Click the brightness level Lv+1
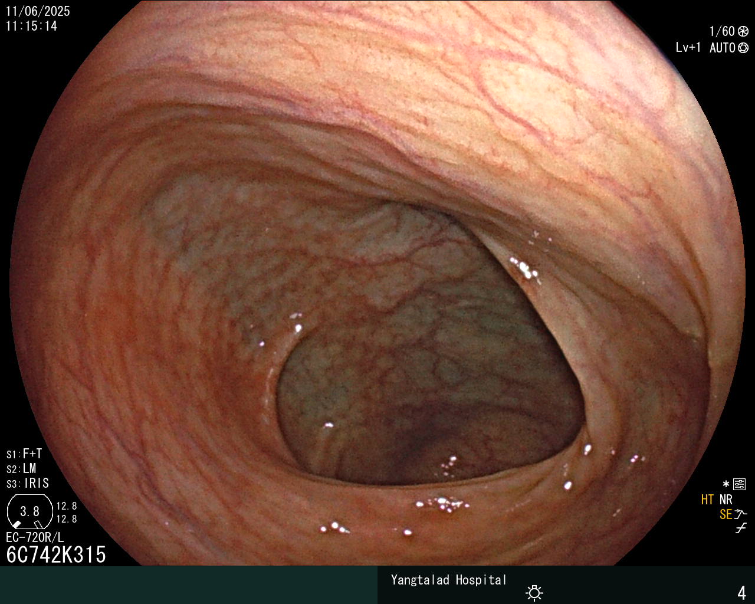755x604 pixels. click(x=688, y=48)
